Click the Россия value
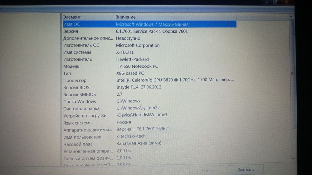 [x=124, y=122]
